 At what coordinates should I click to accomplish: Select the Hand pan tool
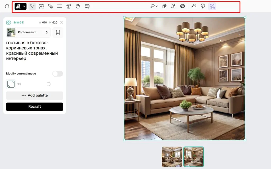tap(78, 6)
